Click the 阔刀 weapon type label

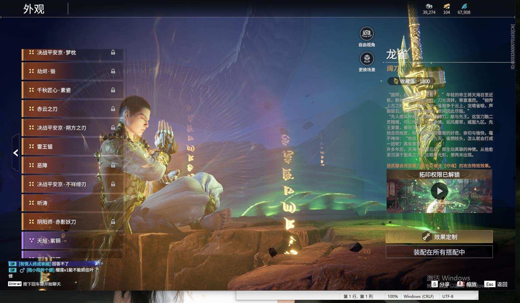point(393,68)
